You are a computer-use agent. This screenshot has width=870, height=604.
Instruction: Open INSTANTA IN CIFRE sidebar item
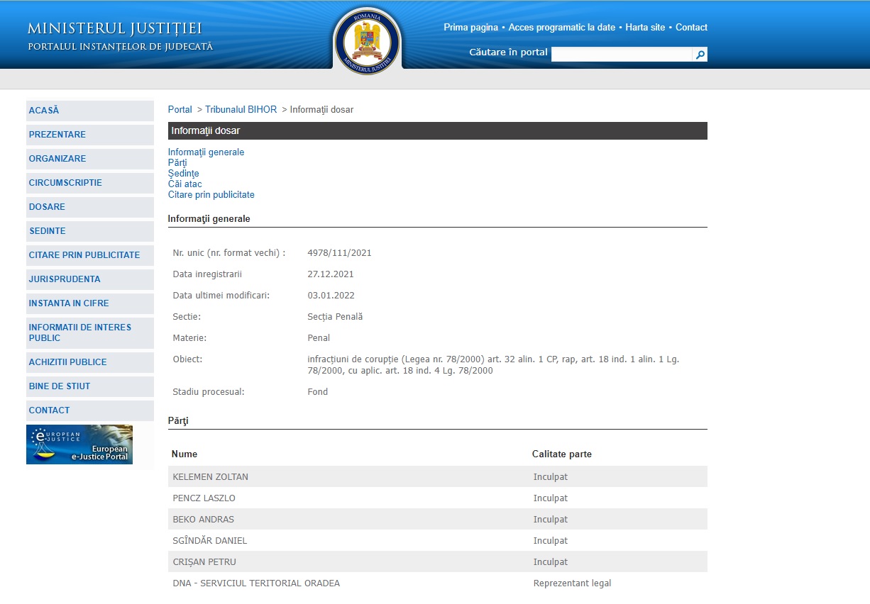point(90,303)
